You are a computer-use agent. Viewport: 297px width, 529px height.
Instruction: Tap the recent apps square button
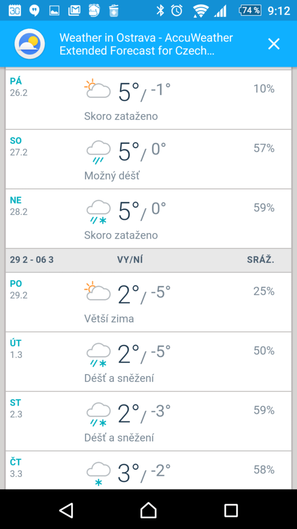231,510
